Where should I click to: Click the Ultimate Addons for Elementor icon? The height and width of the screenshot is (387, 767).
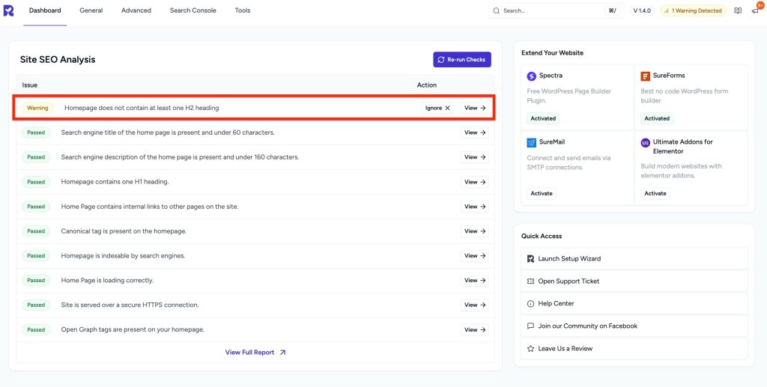click(x=645, y=142)
